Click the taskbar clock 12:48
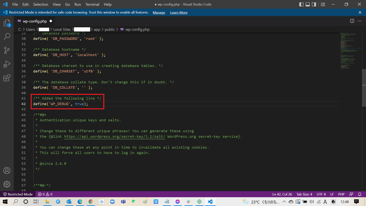This screenshot has width=366, height=206. [344, 202]
